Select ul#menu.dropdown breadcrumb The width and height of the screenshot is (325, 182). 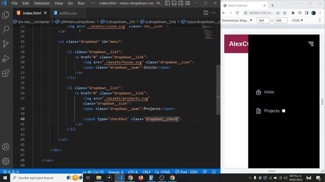coord(75,22)
